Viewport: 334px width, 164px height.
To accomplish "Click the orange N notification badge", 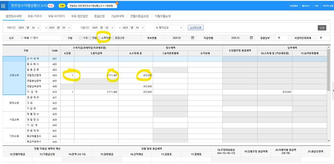I will (117, 3).
